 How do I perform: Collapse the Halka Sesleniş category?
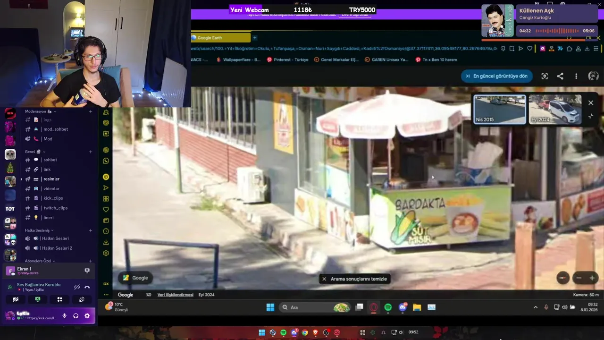pos(39,230)
